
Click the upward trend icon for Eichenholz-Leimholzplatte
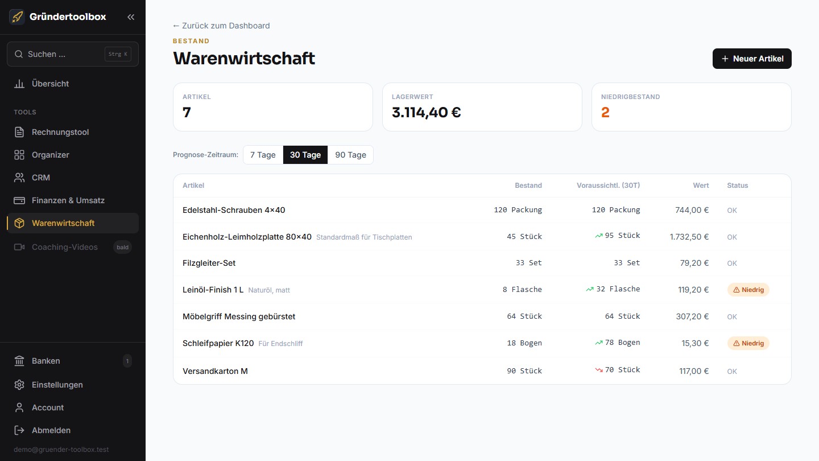click(x=599, y=236)
